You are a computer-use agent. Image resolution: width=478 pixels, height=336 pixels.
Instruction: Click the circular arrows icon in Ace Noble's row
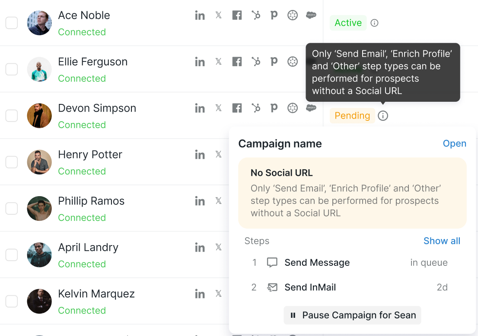[x=292, y=15]
